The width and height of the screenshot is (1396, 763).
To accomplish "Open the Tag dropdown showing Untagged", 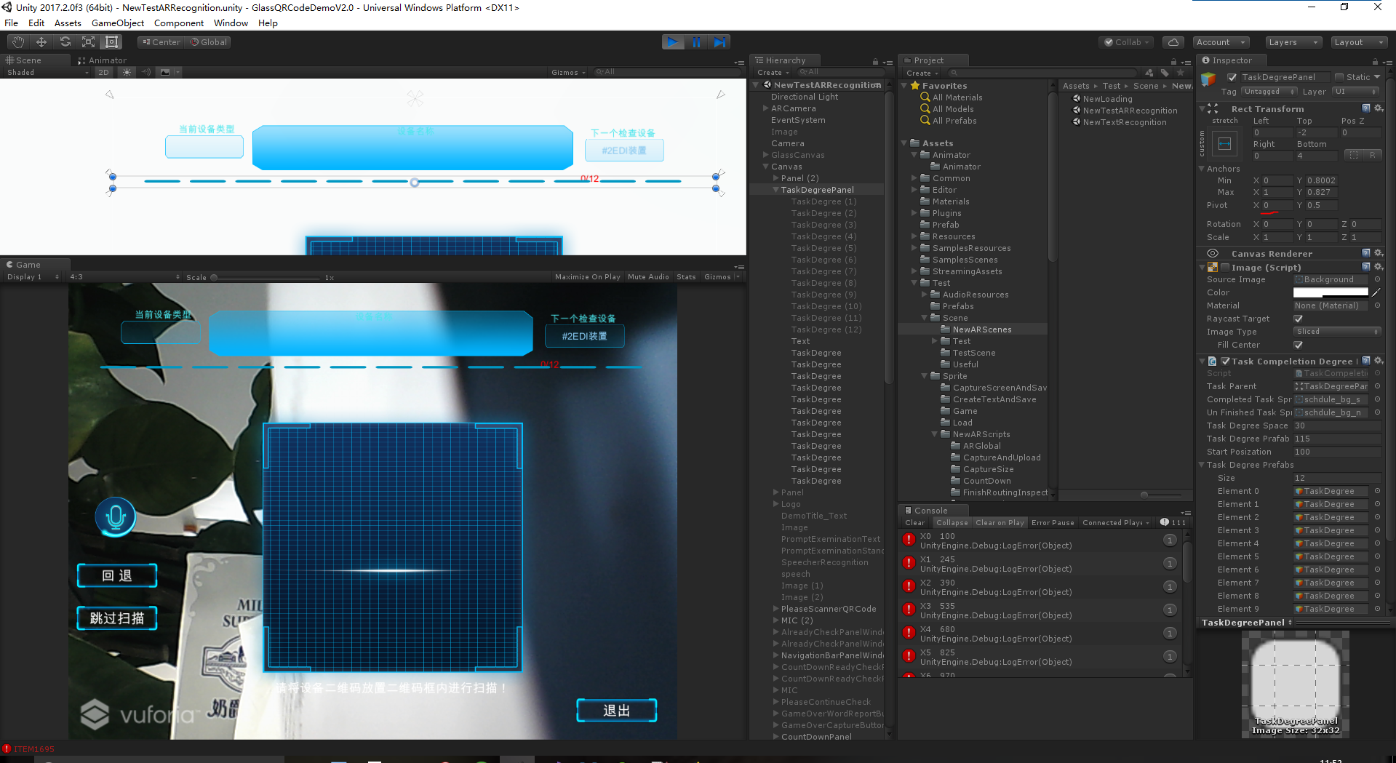I will point(1268,92).
